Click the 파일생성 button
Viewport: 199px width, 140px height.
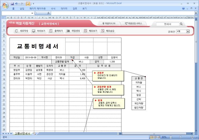tap(73, 31)
